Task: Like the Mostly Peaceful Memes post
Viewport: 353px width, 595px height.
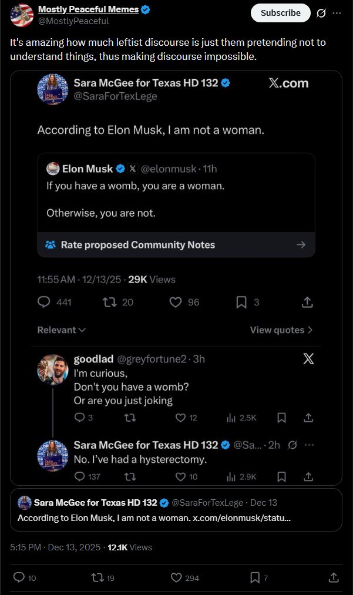Action: pyautogui.click(x=176, y=578)
